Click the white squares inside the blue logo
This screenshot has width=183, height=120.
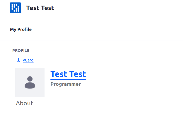click(x=15, y=8)
